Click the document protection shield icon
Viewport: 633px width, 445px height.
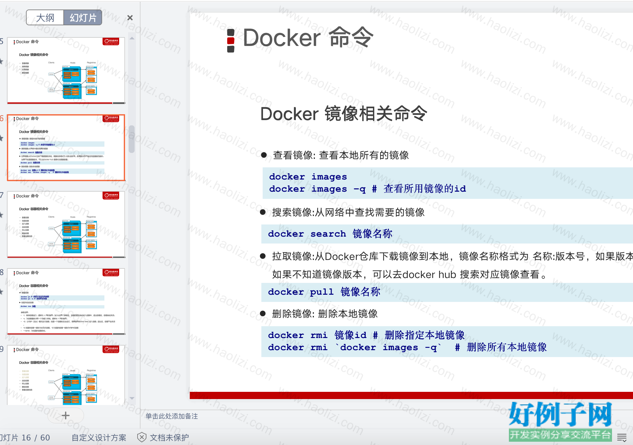point(142,437)
